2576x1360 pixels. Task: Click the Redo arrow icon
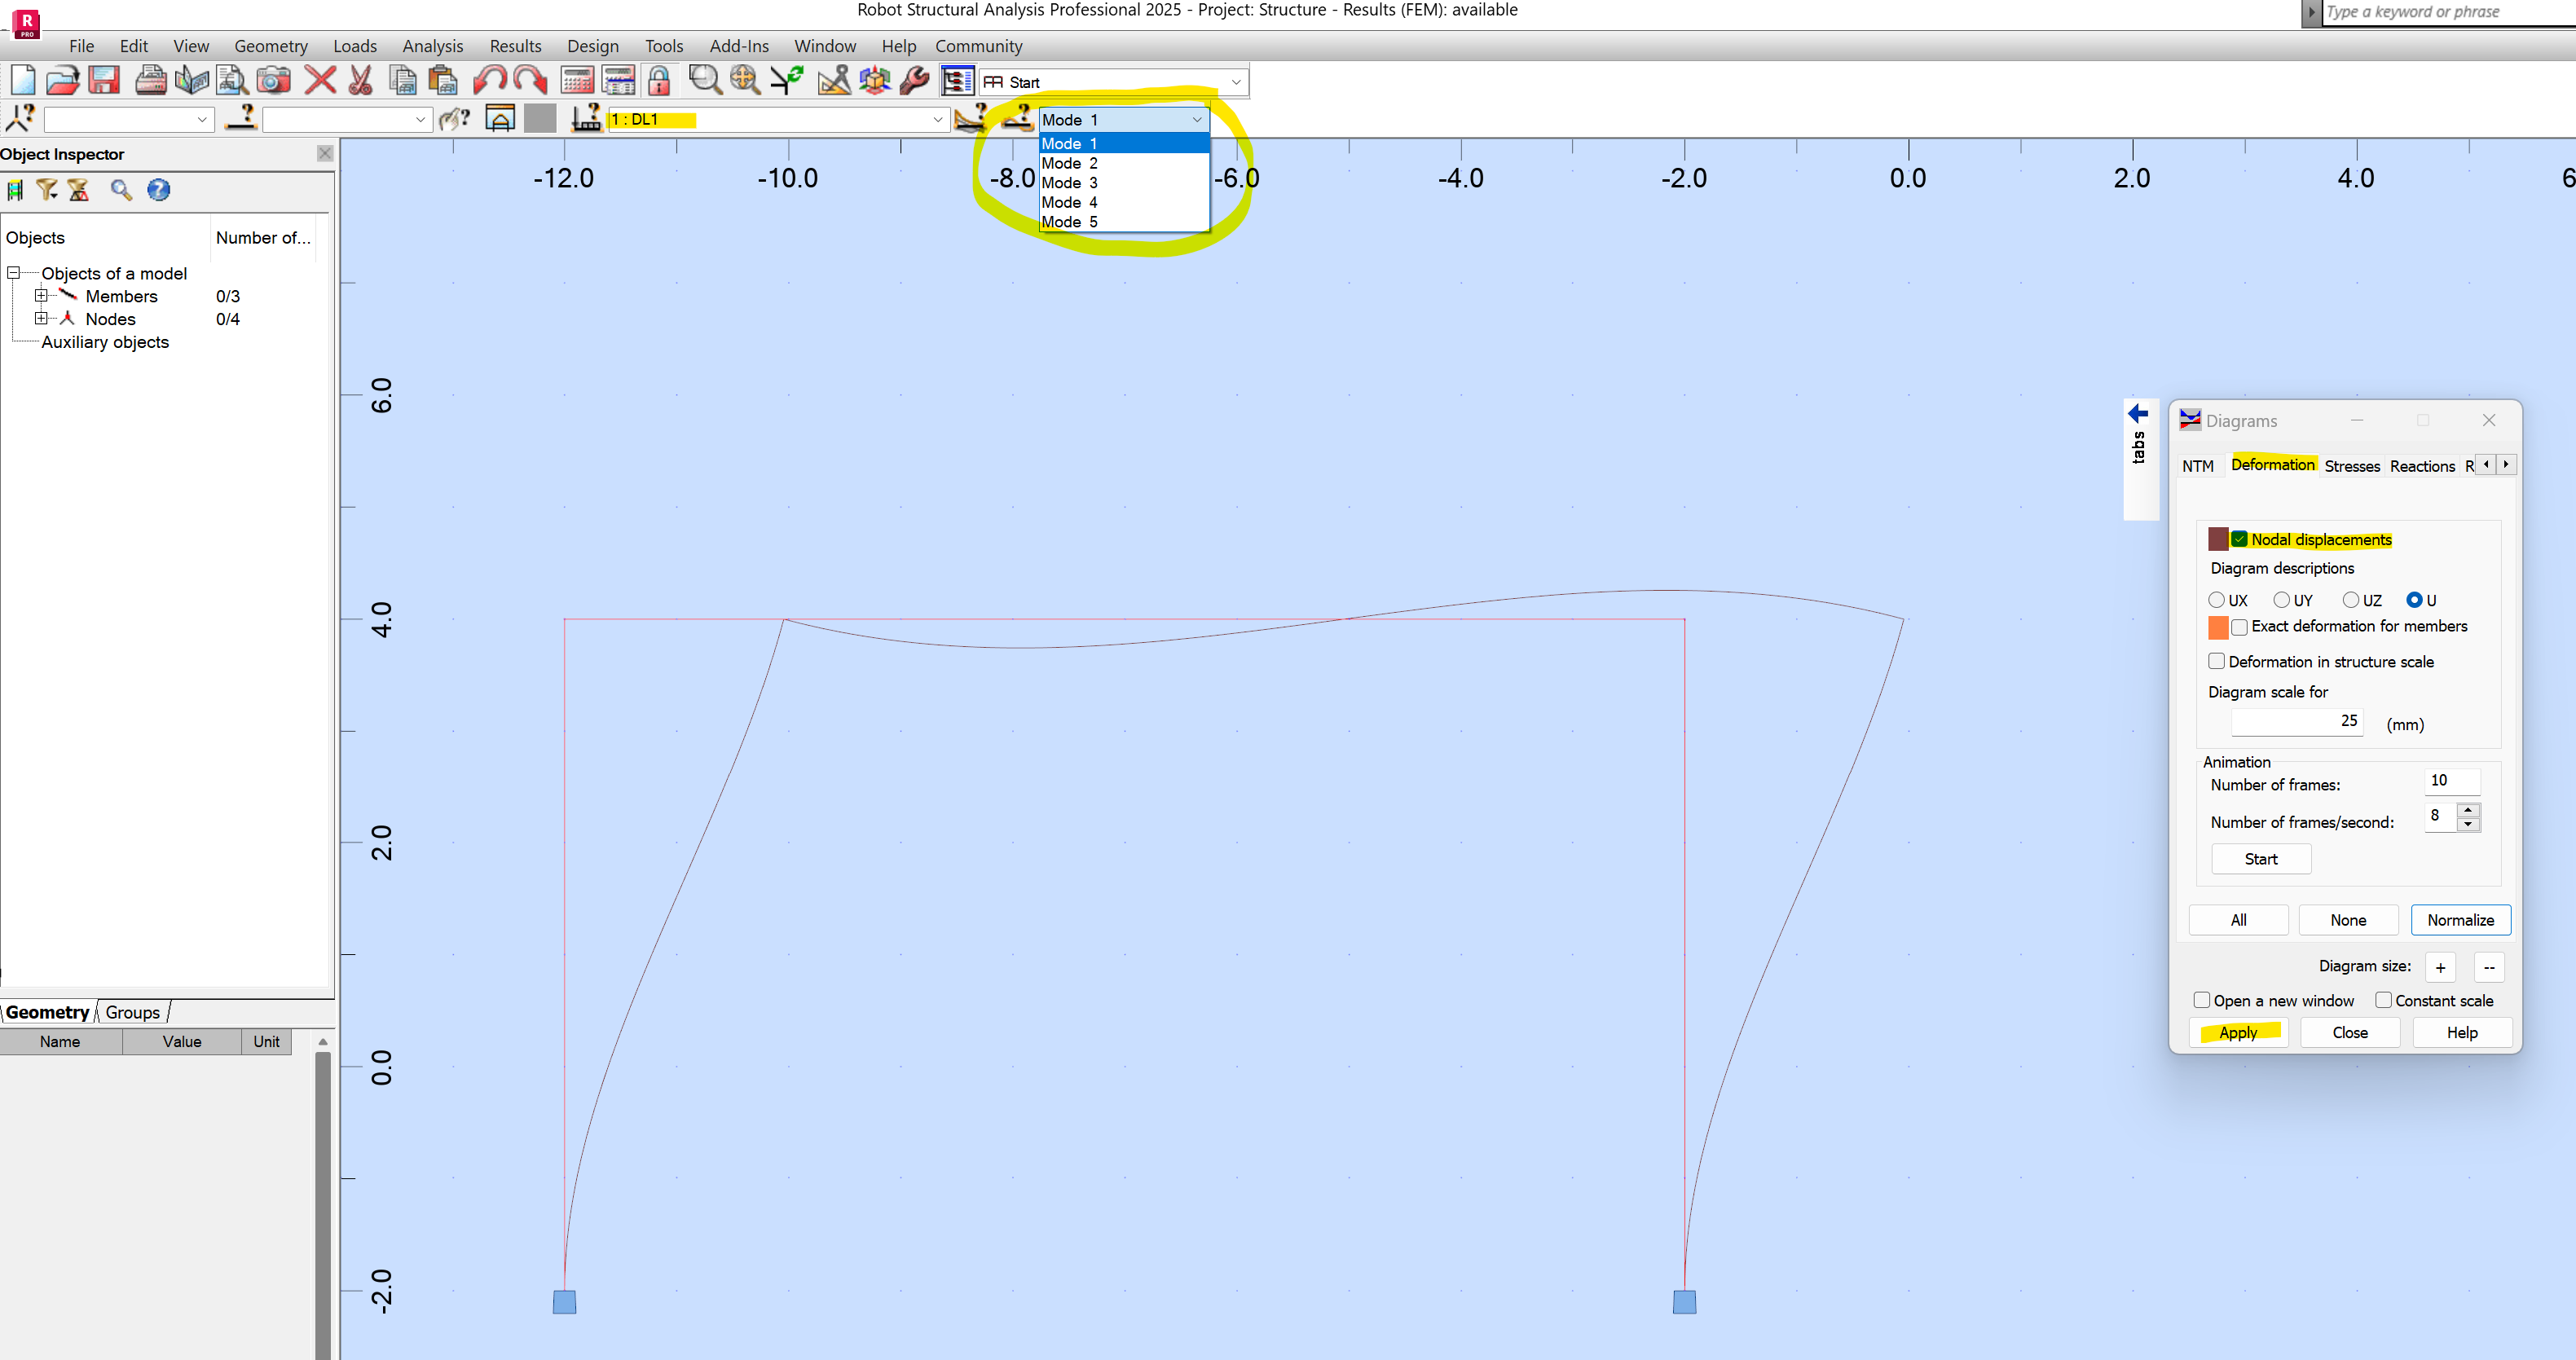click(x=530, y=80)
